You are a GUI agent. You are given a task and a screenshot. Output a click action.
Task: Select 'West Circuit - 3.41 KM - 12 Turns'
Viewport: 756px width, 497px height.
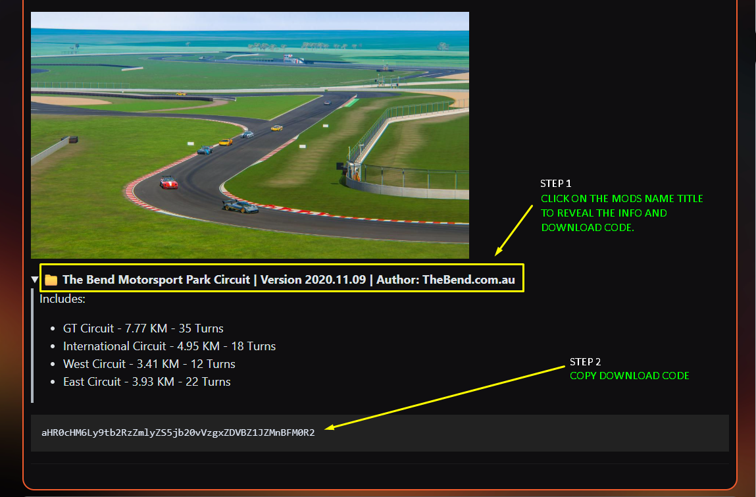pyautogui.click(x=149, y=364)
